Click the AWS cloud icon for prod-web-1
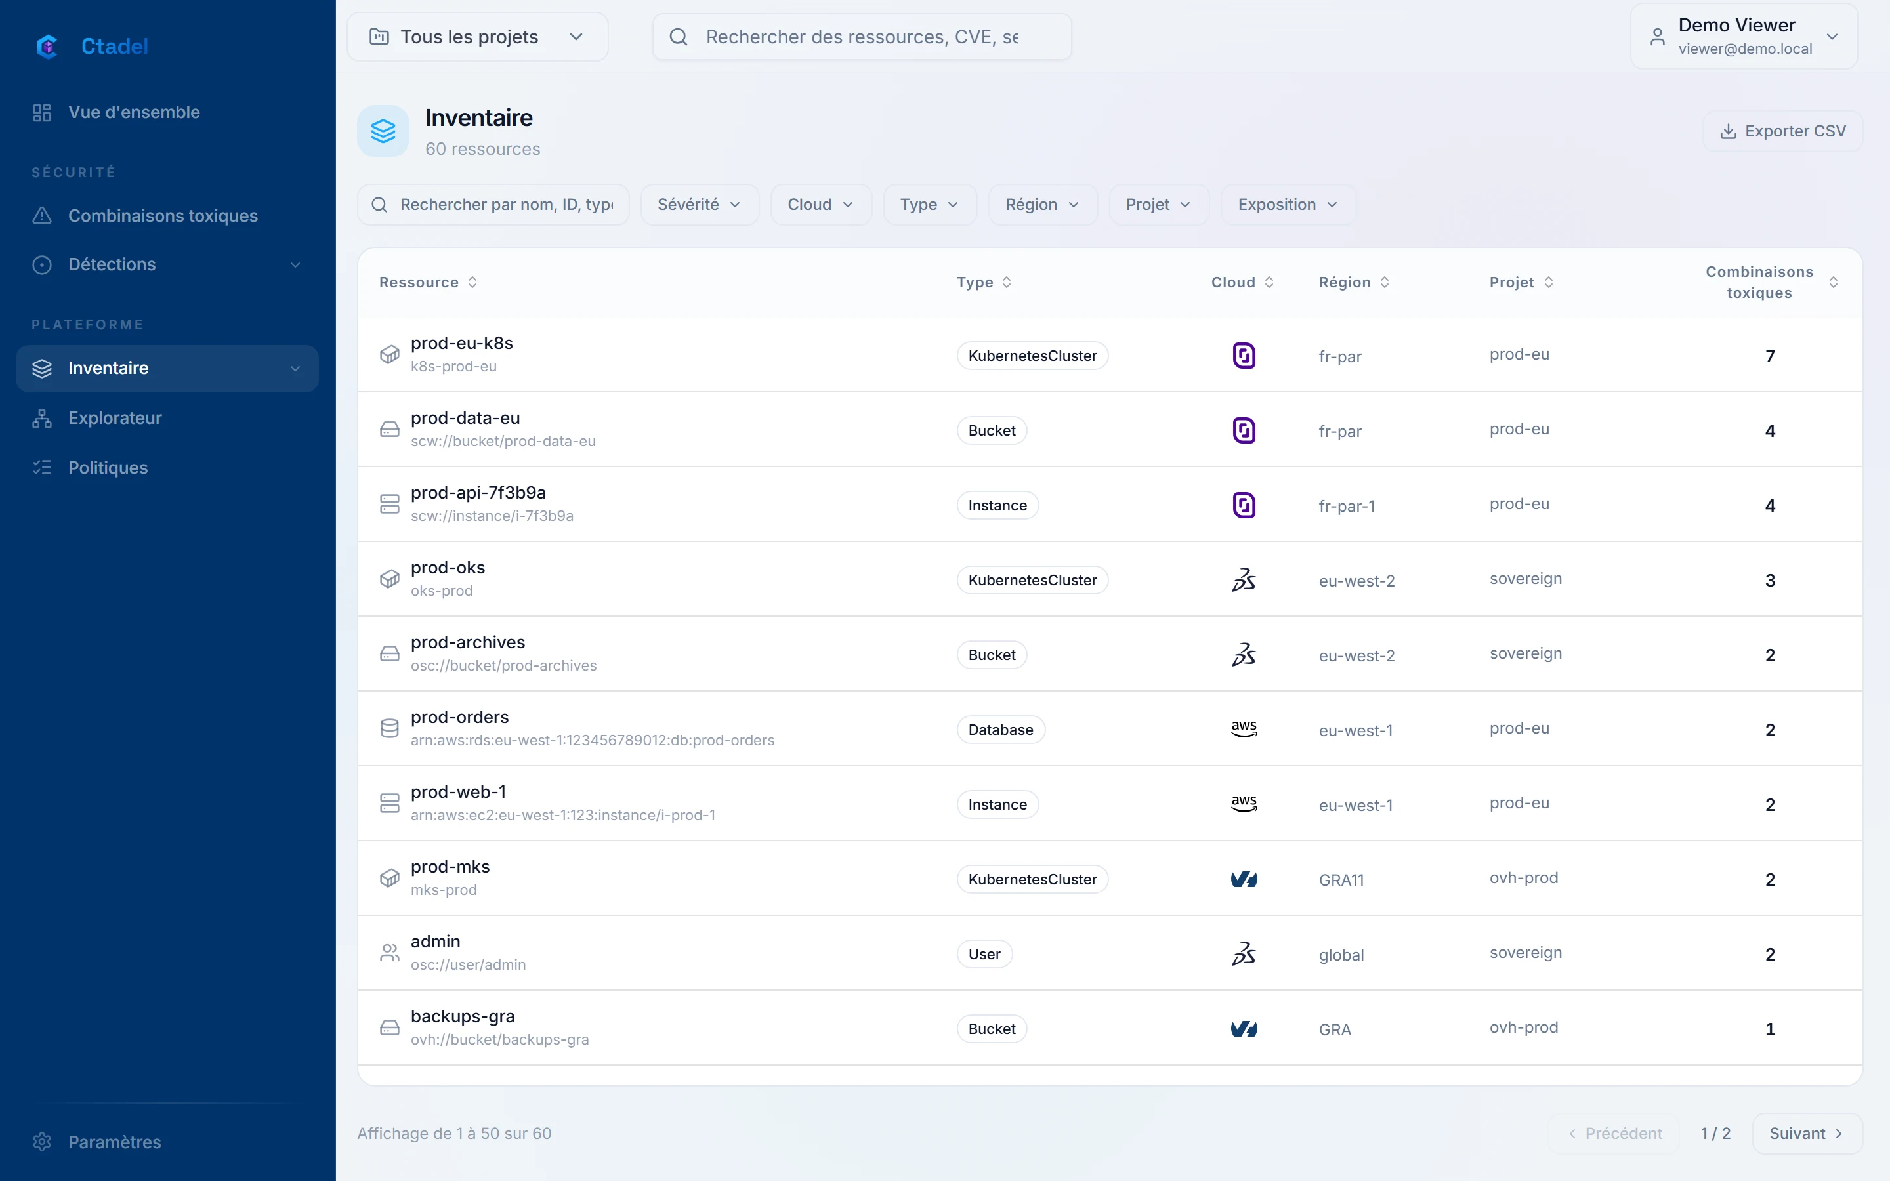 [1244, 804]
